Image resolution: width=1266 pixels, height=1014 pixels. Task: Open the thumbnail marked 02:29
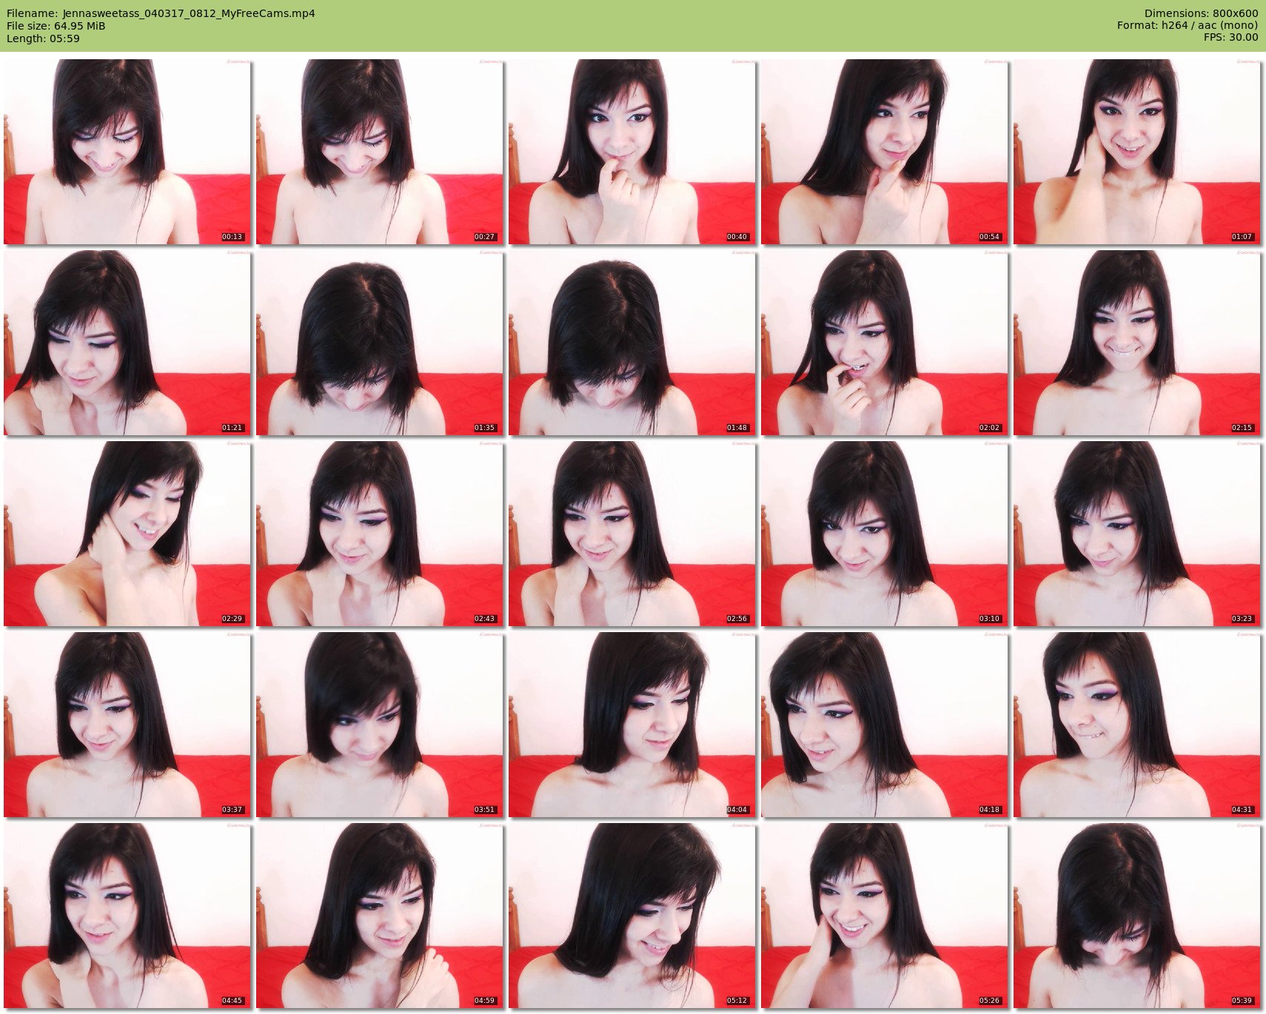[127, 534]
